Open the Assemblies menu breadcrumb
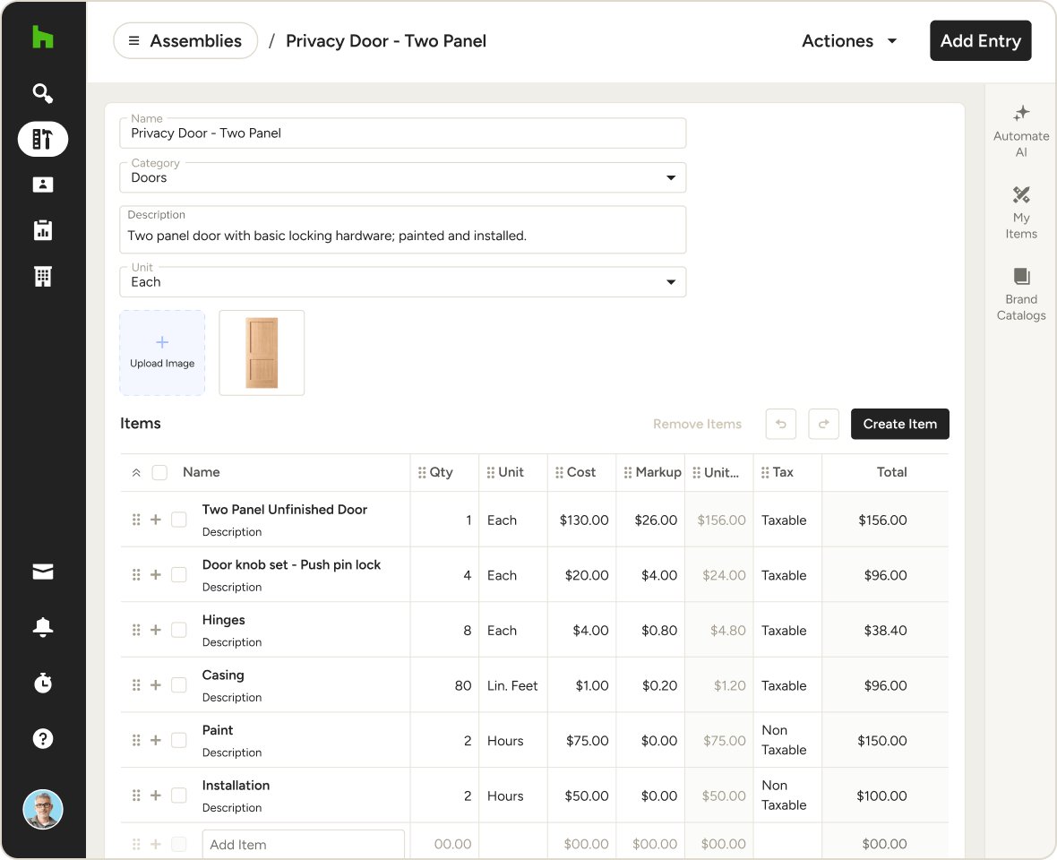This screenshot has width=1057, height=860. 185,41
